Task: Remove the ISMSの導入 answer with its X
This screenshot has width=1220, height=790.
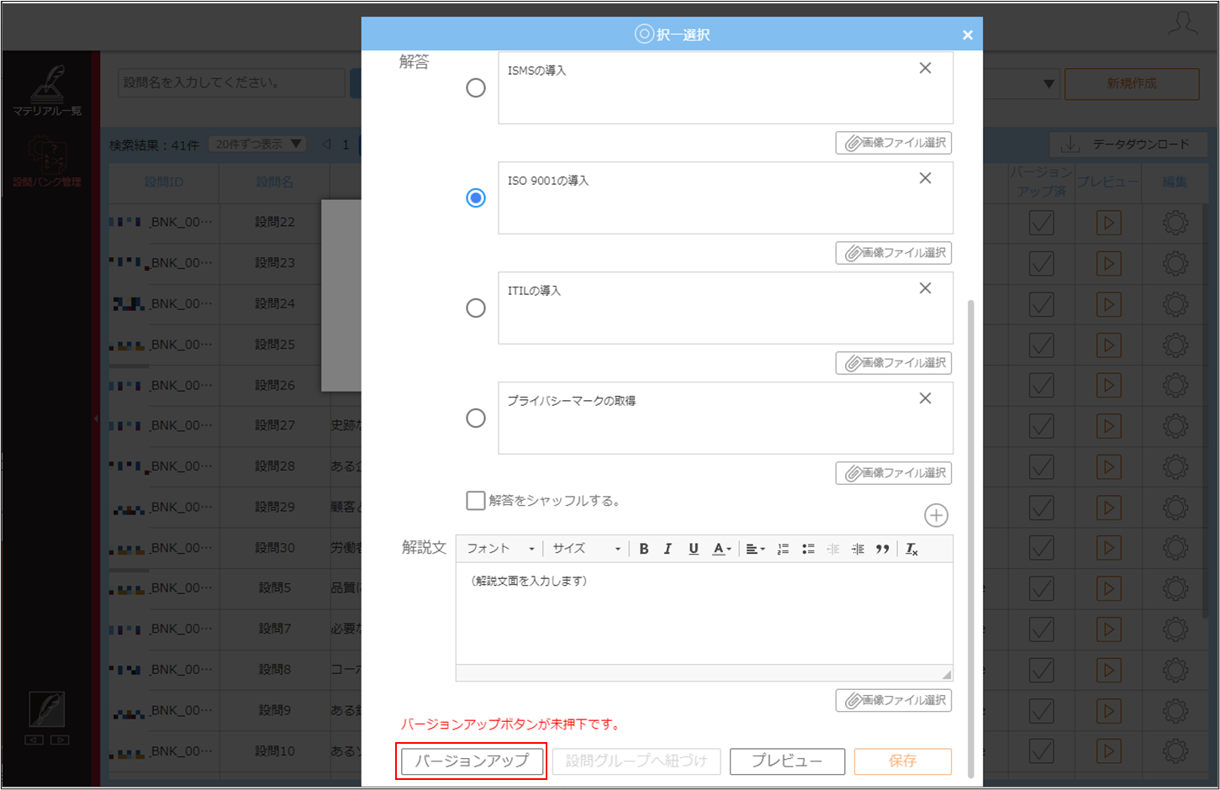Action: tap(925, 68)
